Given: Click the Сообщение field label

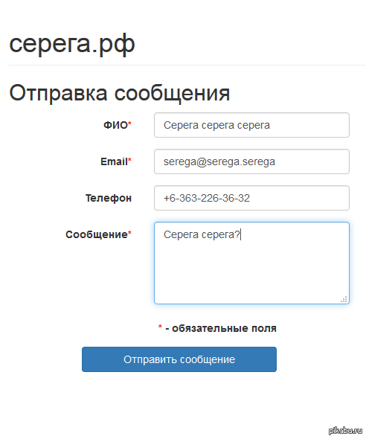Looking at the screenshot, I should 98,234.
